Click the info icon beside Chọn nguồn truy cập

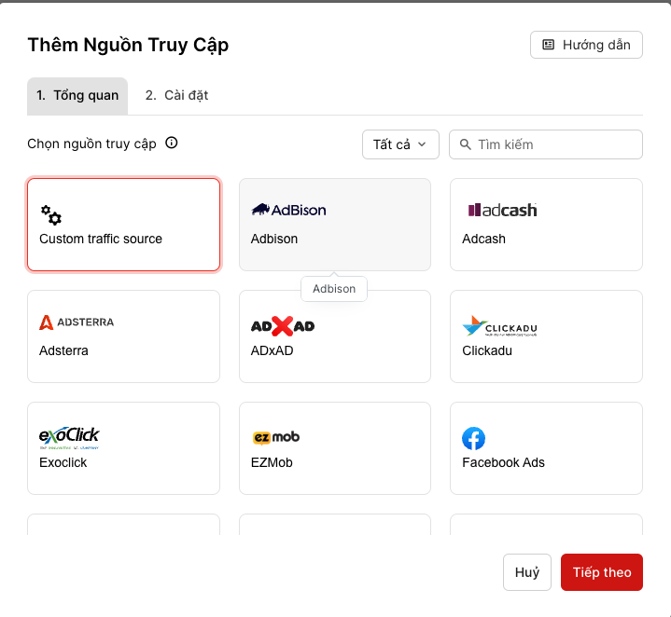tap(172, 144)
